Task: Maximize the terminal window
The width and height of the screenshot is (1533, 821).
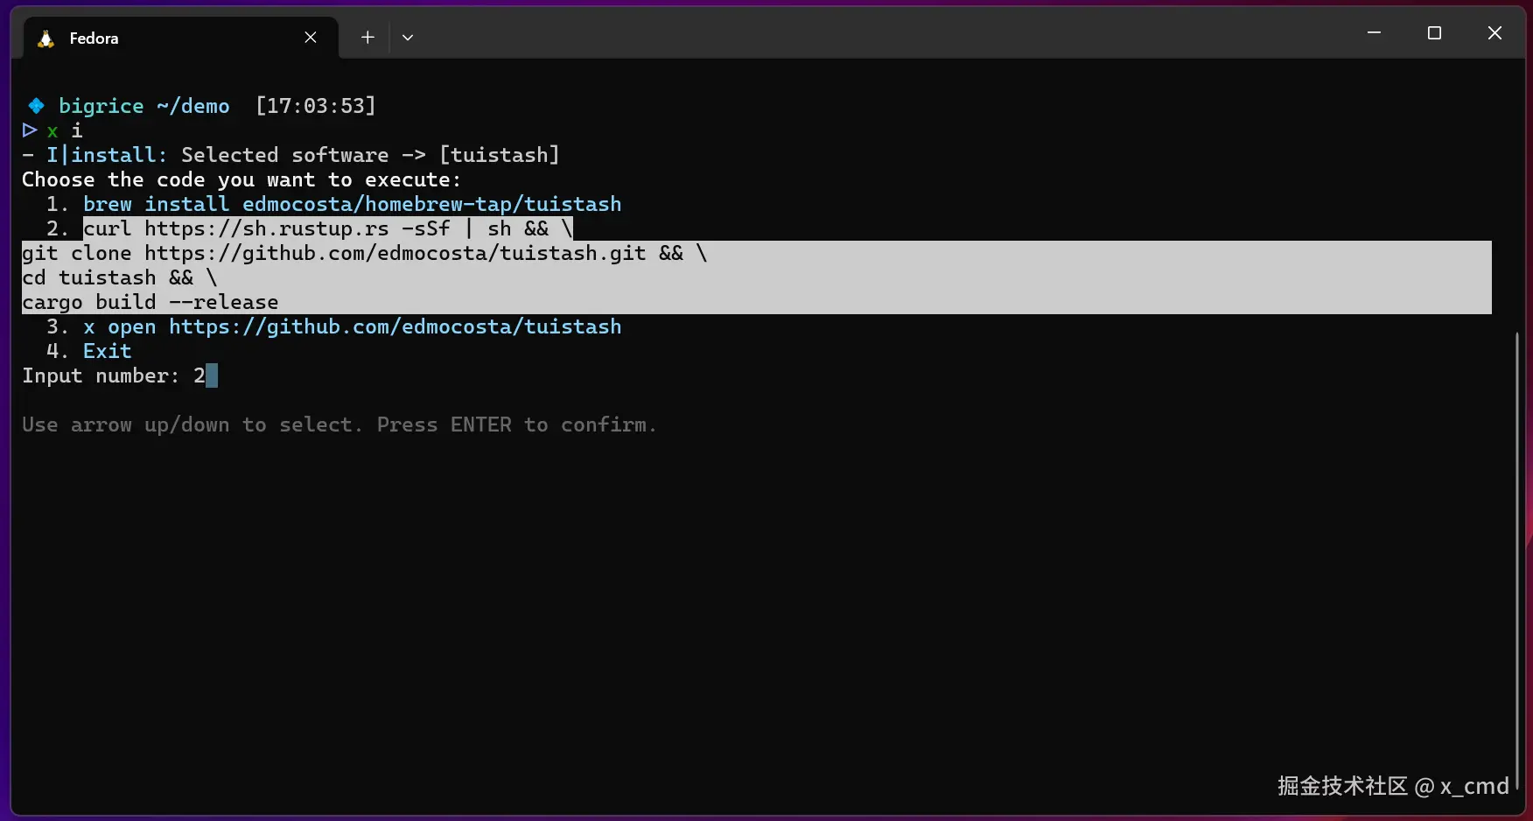Action: tap(1434, 33)
